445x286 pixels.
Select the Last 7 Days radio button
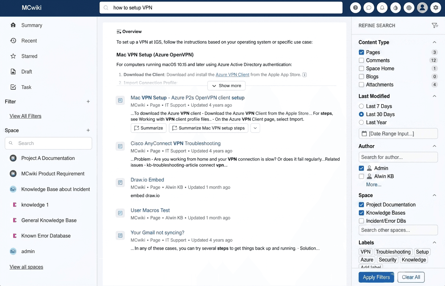pos(361,106)
